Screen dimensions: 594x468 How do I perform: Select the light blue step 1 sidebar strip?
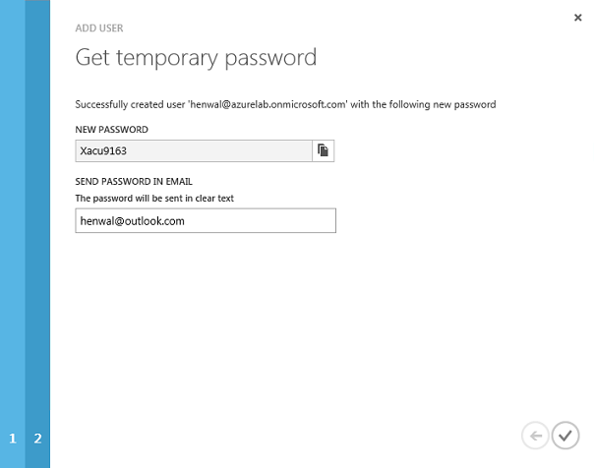point(13,234)
